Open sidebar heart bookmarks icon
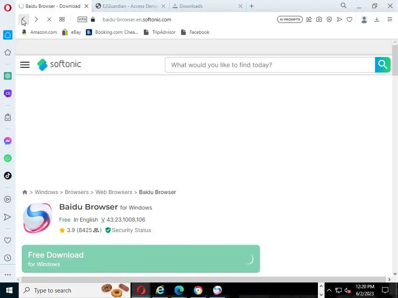This screenshot has width=398, height=298. coord(8,240)
